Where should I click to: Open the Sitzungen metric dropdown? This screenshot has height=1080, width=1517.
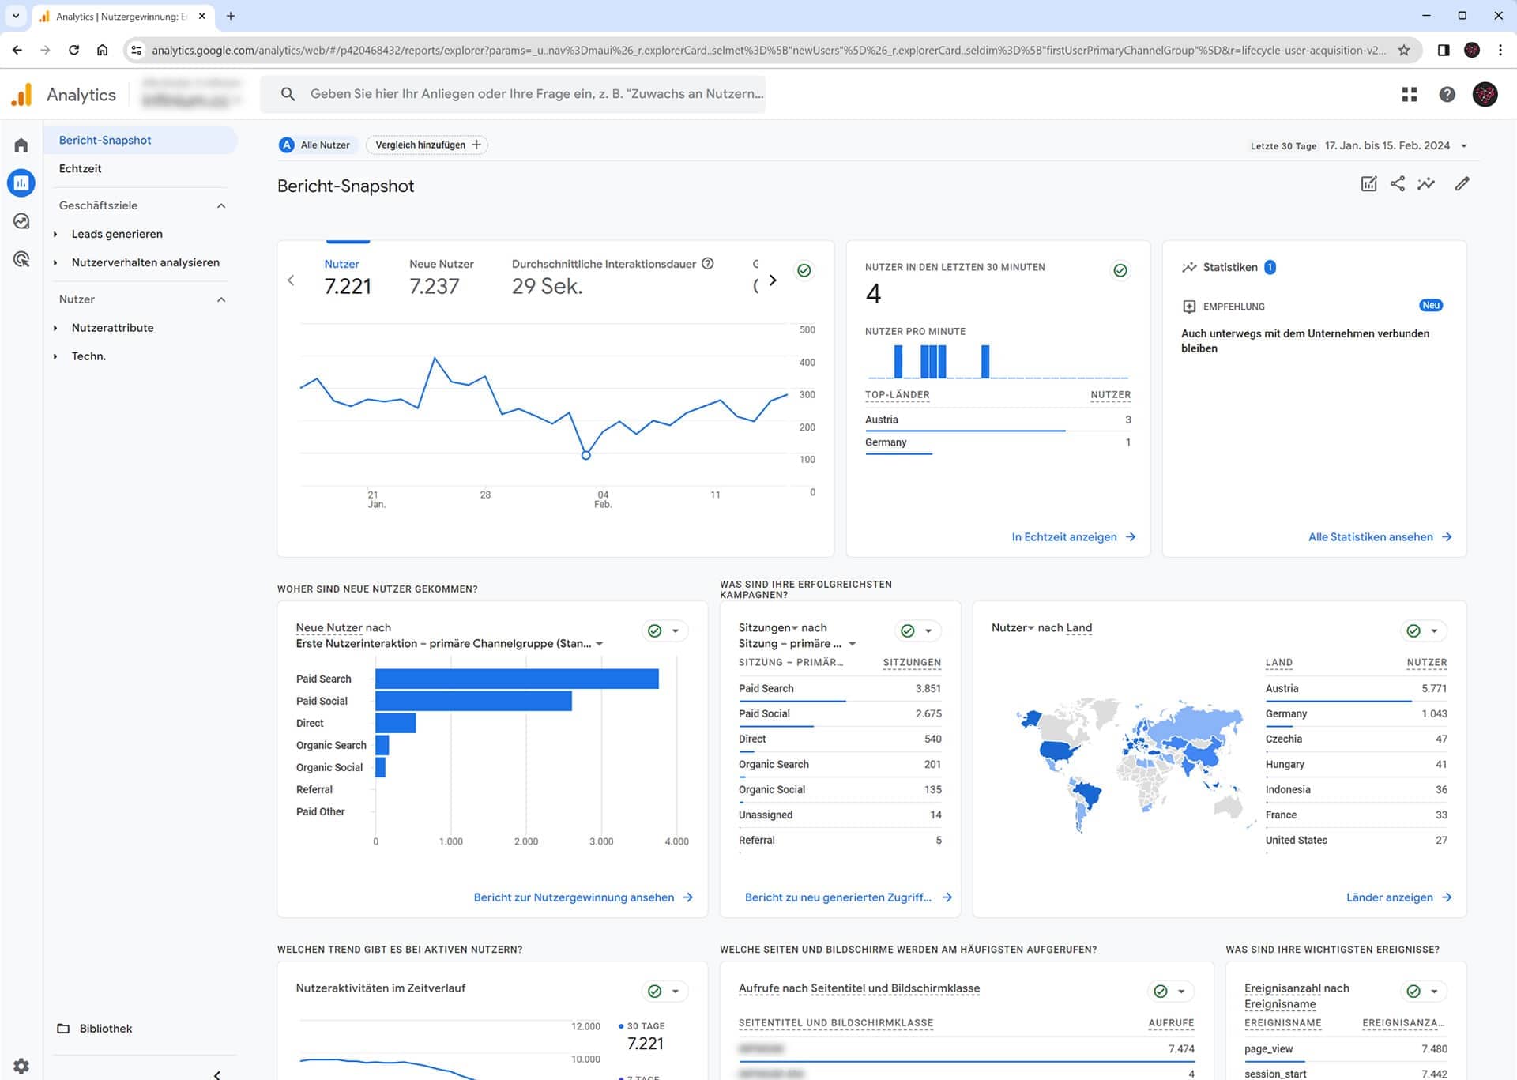[x=795, y=628]
